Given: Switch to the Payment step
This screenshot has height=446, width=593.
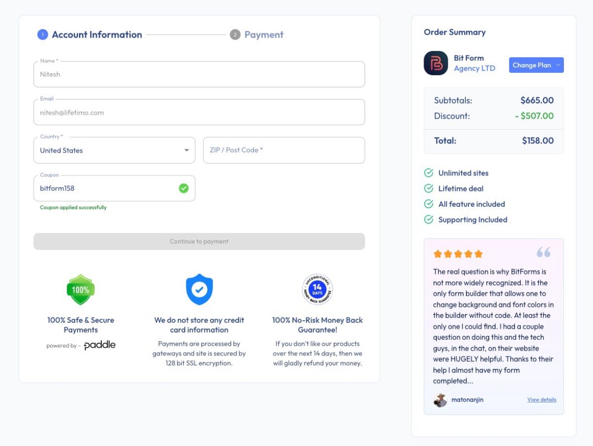Looking at the screenshot, I should click(263, 35).
